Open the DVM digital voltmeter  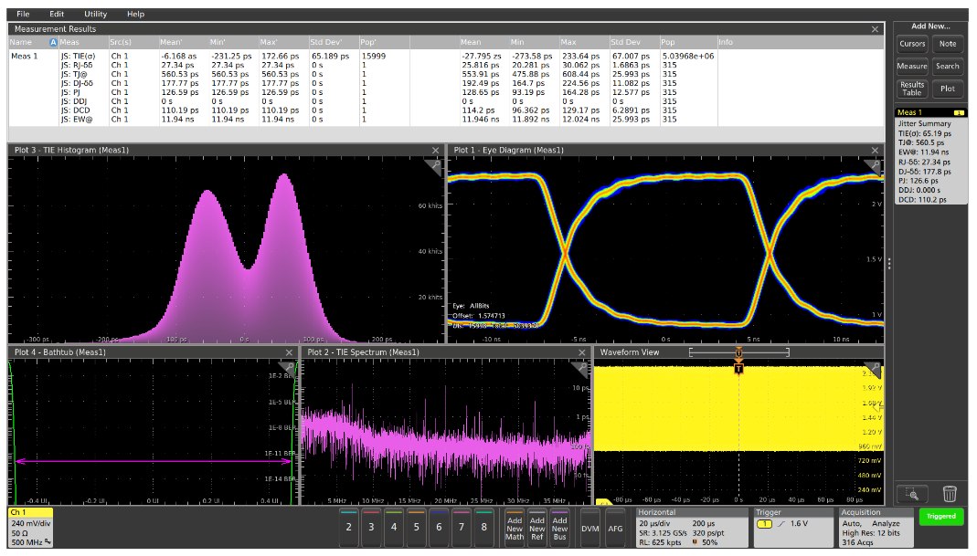click(x=589, y=527)
